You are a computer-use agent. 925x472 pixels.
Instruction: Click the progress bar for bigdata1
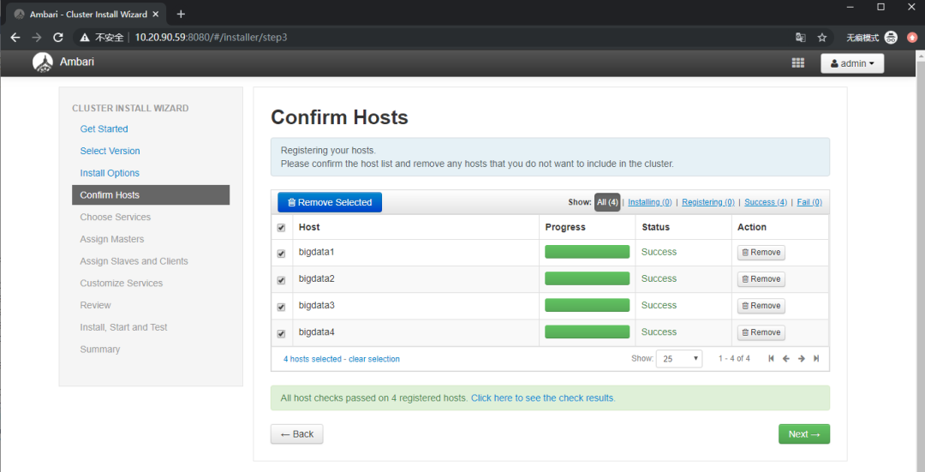click(x=587, y=252)
